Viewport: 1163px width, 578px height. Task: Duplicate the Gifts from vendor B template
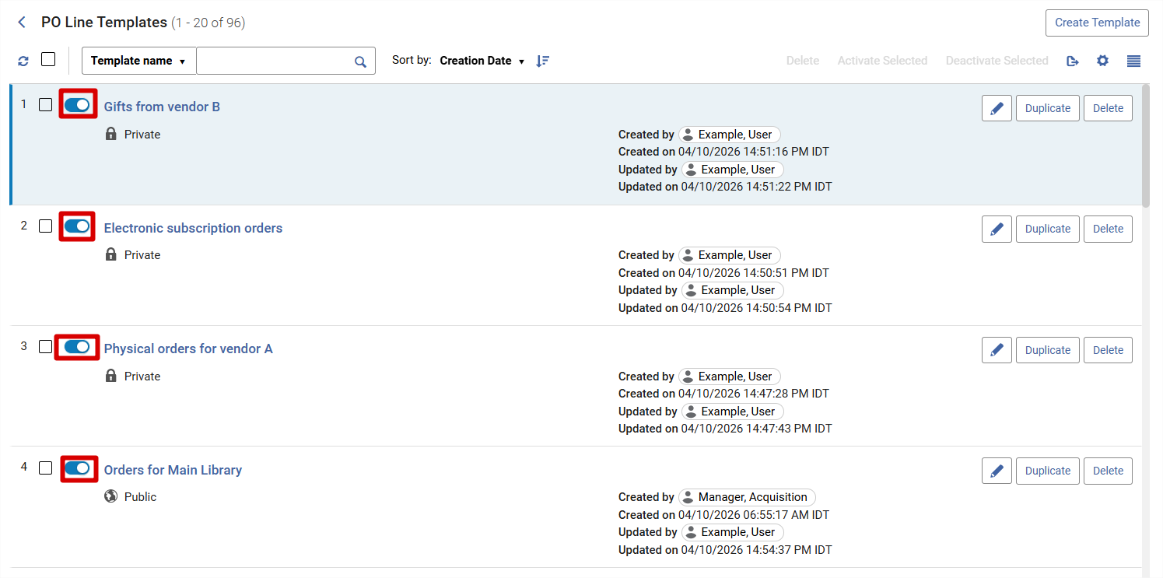point(1048,108)
